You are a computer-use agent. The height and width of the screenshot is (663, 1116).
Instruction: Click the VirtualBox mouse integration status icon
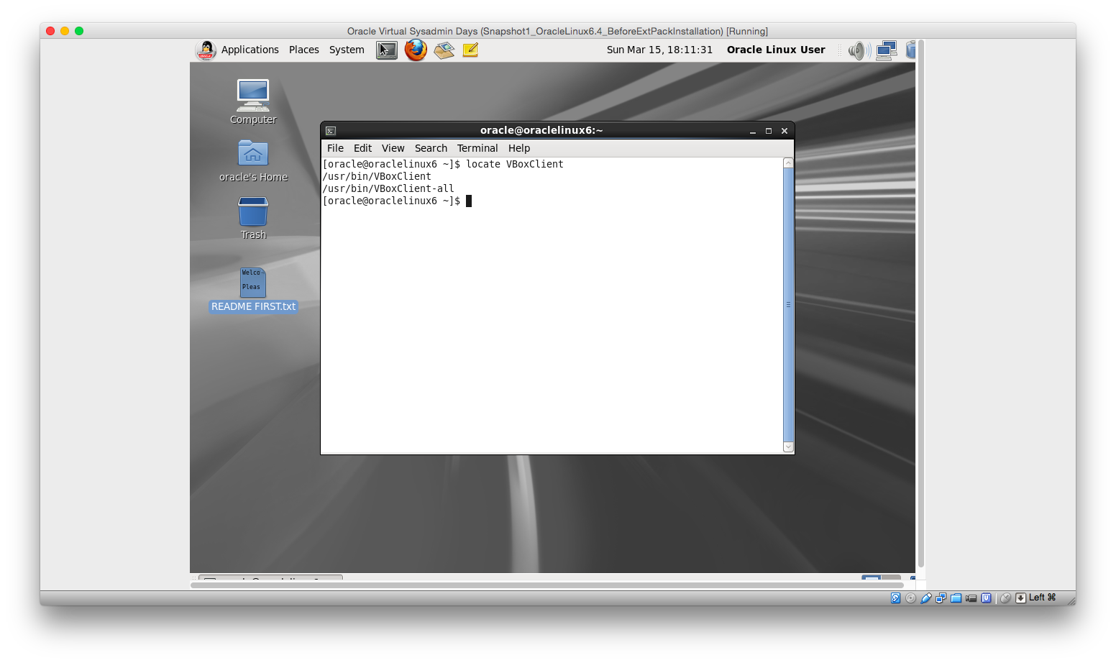[1005, 598]
